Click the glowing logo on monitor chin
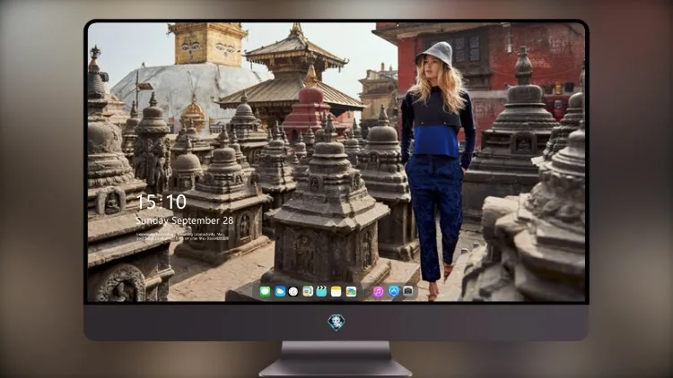The image size is (673, 378). click(336, 322)
